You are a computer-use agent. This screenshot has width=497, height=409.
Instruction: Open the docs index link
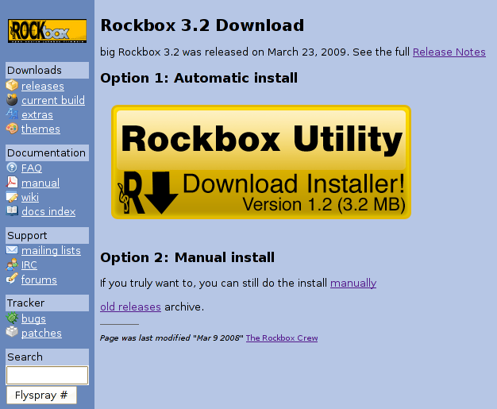pyautogui.click(x=48, y=211)
